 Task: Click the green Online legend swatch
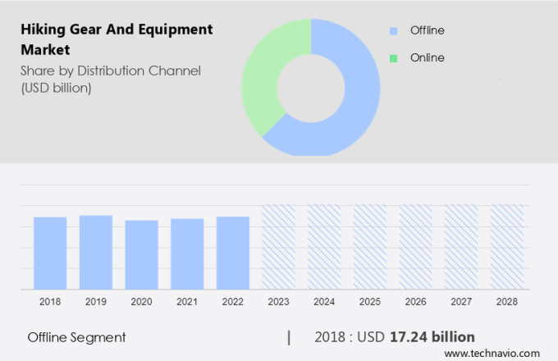(x=393, y=58)
